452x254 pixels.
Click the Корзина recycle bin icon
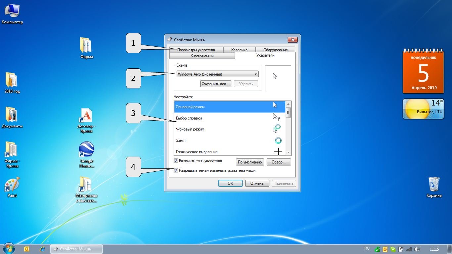coord(434,184)
